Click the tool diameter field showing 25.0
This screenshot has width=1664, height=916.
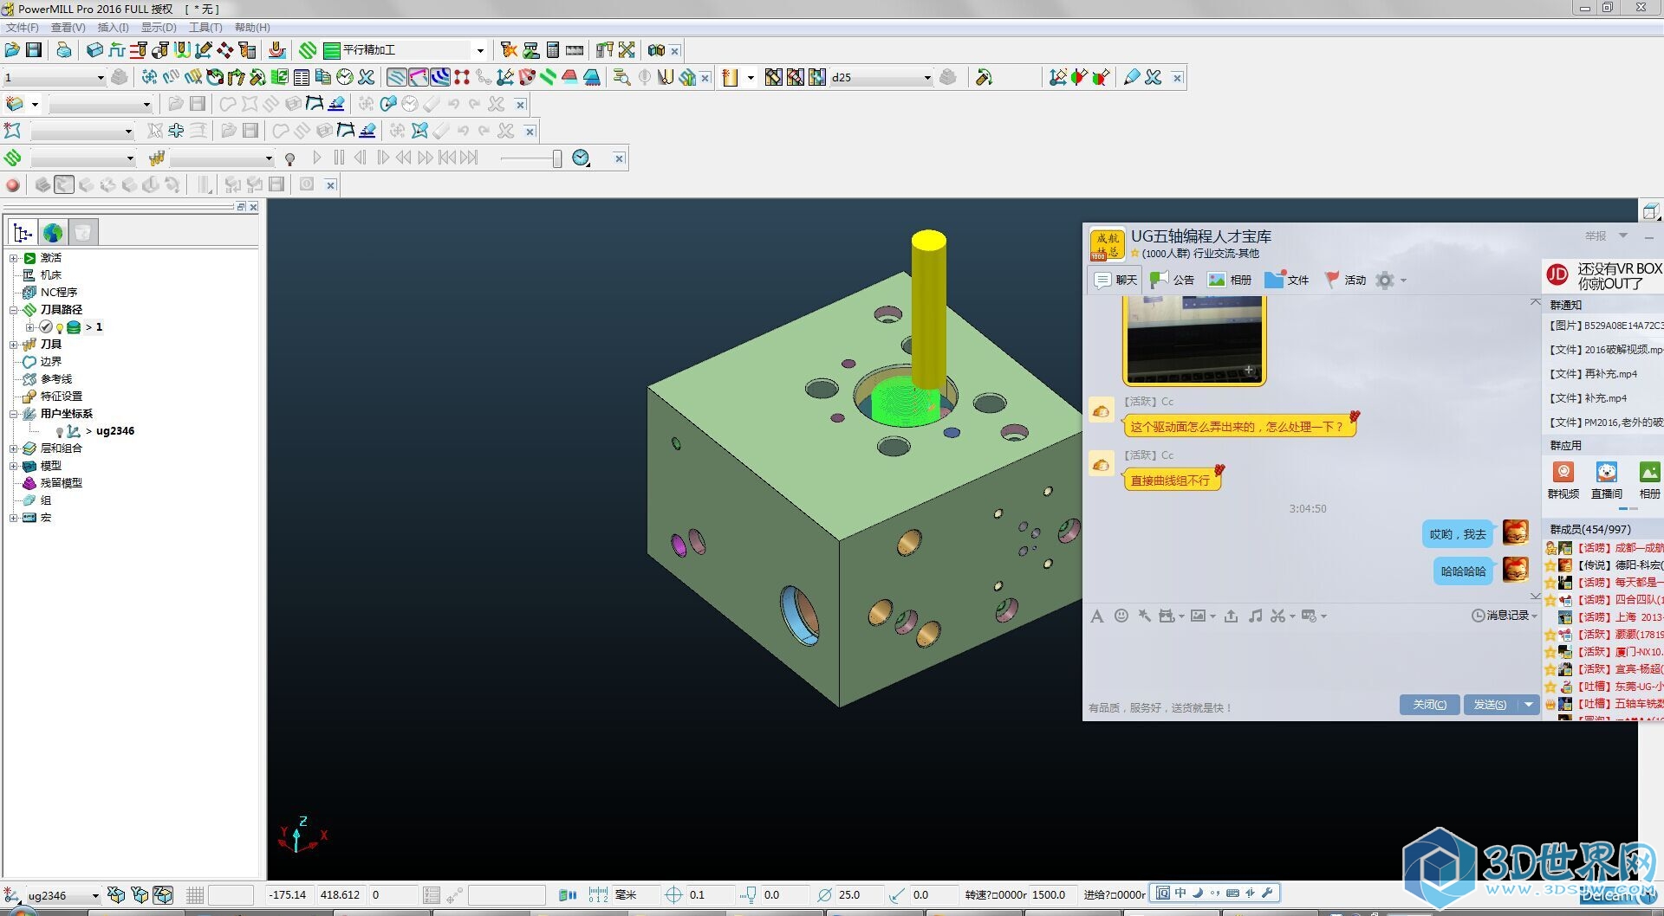tap(858, 895)
